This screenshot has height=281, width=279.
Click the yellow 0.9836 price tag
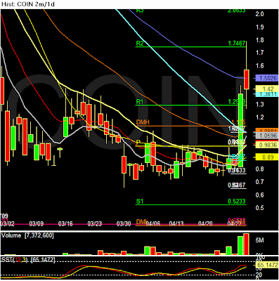click(266, 145)
